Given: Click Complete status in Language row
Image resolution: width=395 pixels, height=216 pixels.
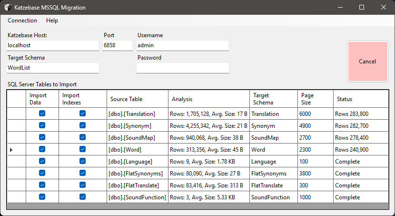Looking at the screenshot, I should click(x=361, y=162).
